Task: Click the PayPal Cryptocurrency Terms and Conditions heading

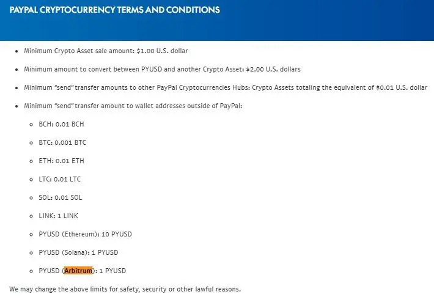Action: tap(114, 10)
